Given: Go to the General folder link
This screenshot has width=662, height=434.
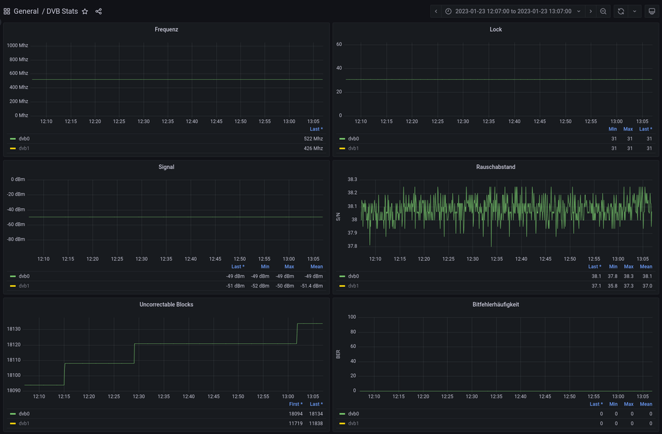Looking at the screenshot, I should 26,11.
